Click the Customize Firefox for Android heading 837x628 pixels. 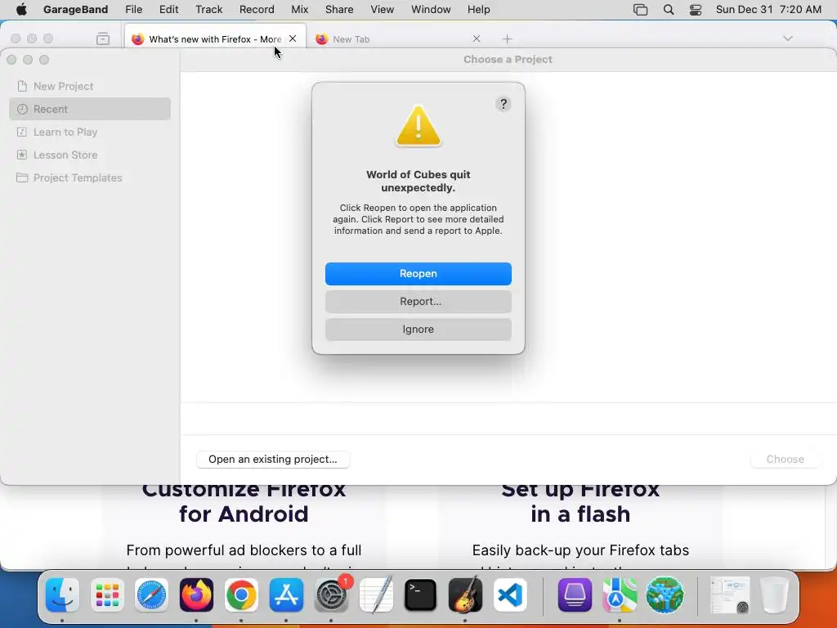click(x=244, y=501)
